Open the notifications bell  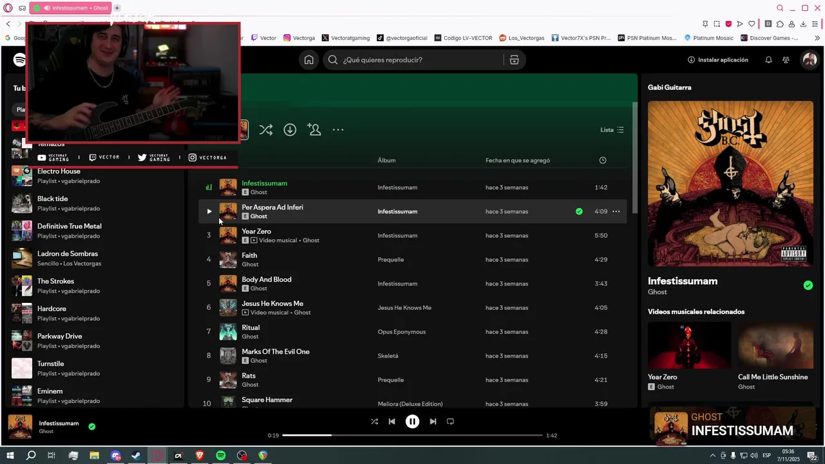(x=768, y=60)
